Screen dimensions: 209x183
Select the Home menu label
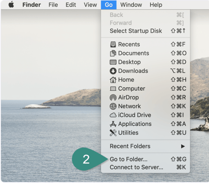(126, 80)
